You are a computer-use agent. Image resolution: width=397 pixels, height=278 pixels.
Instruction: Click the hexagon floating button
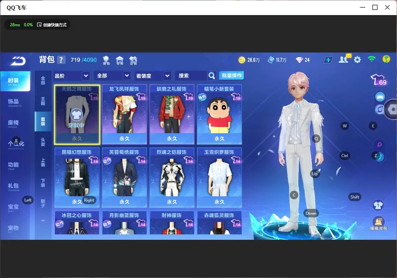[x=392, y=109]
